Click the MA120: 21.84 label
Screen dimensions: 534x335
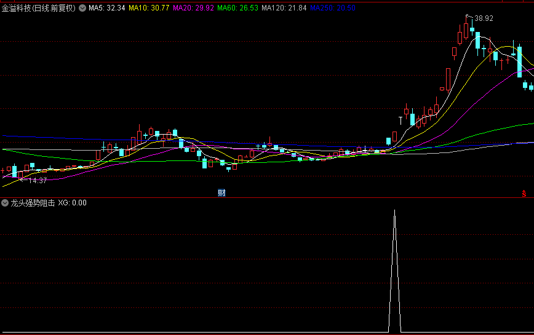point(284,8)
